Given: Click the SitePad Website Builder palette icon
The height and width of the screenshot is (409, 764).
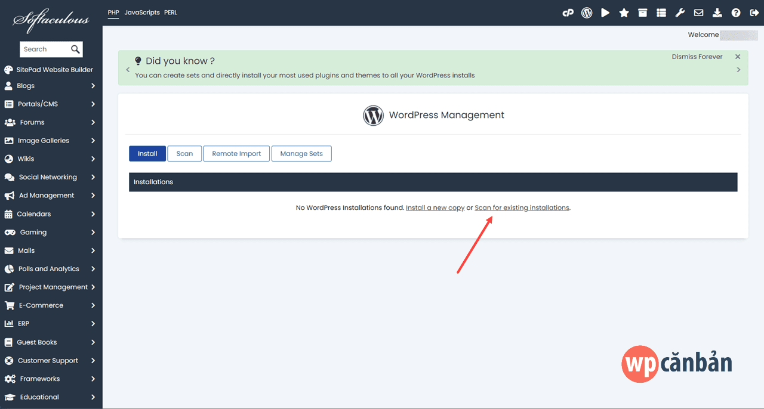Looking at the screenshot, I should (8, 70).
